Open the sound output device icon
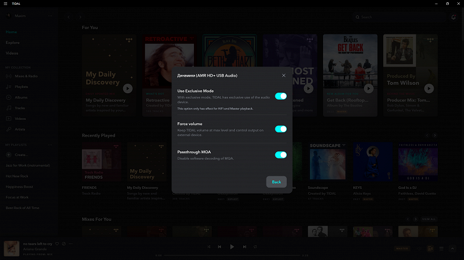The image size is (464, 260). tap(430, 249)
